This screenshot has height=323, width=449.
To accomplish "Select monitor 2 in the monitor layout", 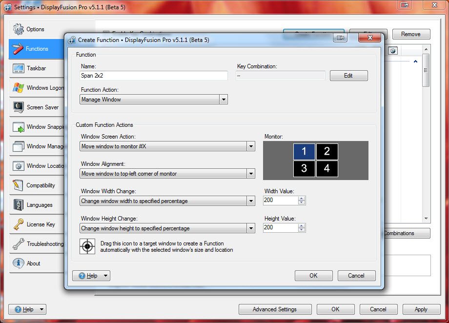I will [327, 152].
